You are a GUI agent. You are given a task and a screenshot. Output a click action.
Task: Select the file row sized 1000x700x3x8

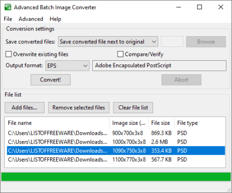pos(116,142)
